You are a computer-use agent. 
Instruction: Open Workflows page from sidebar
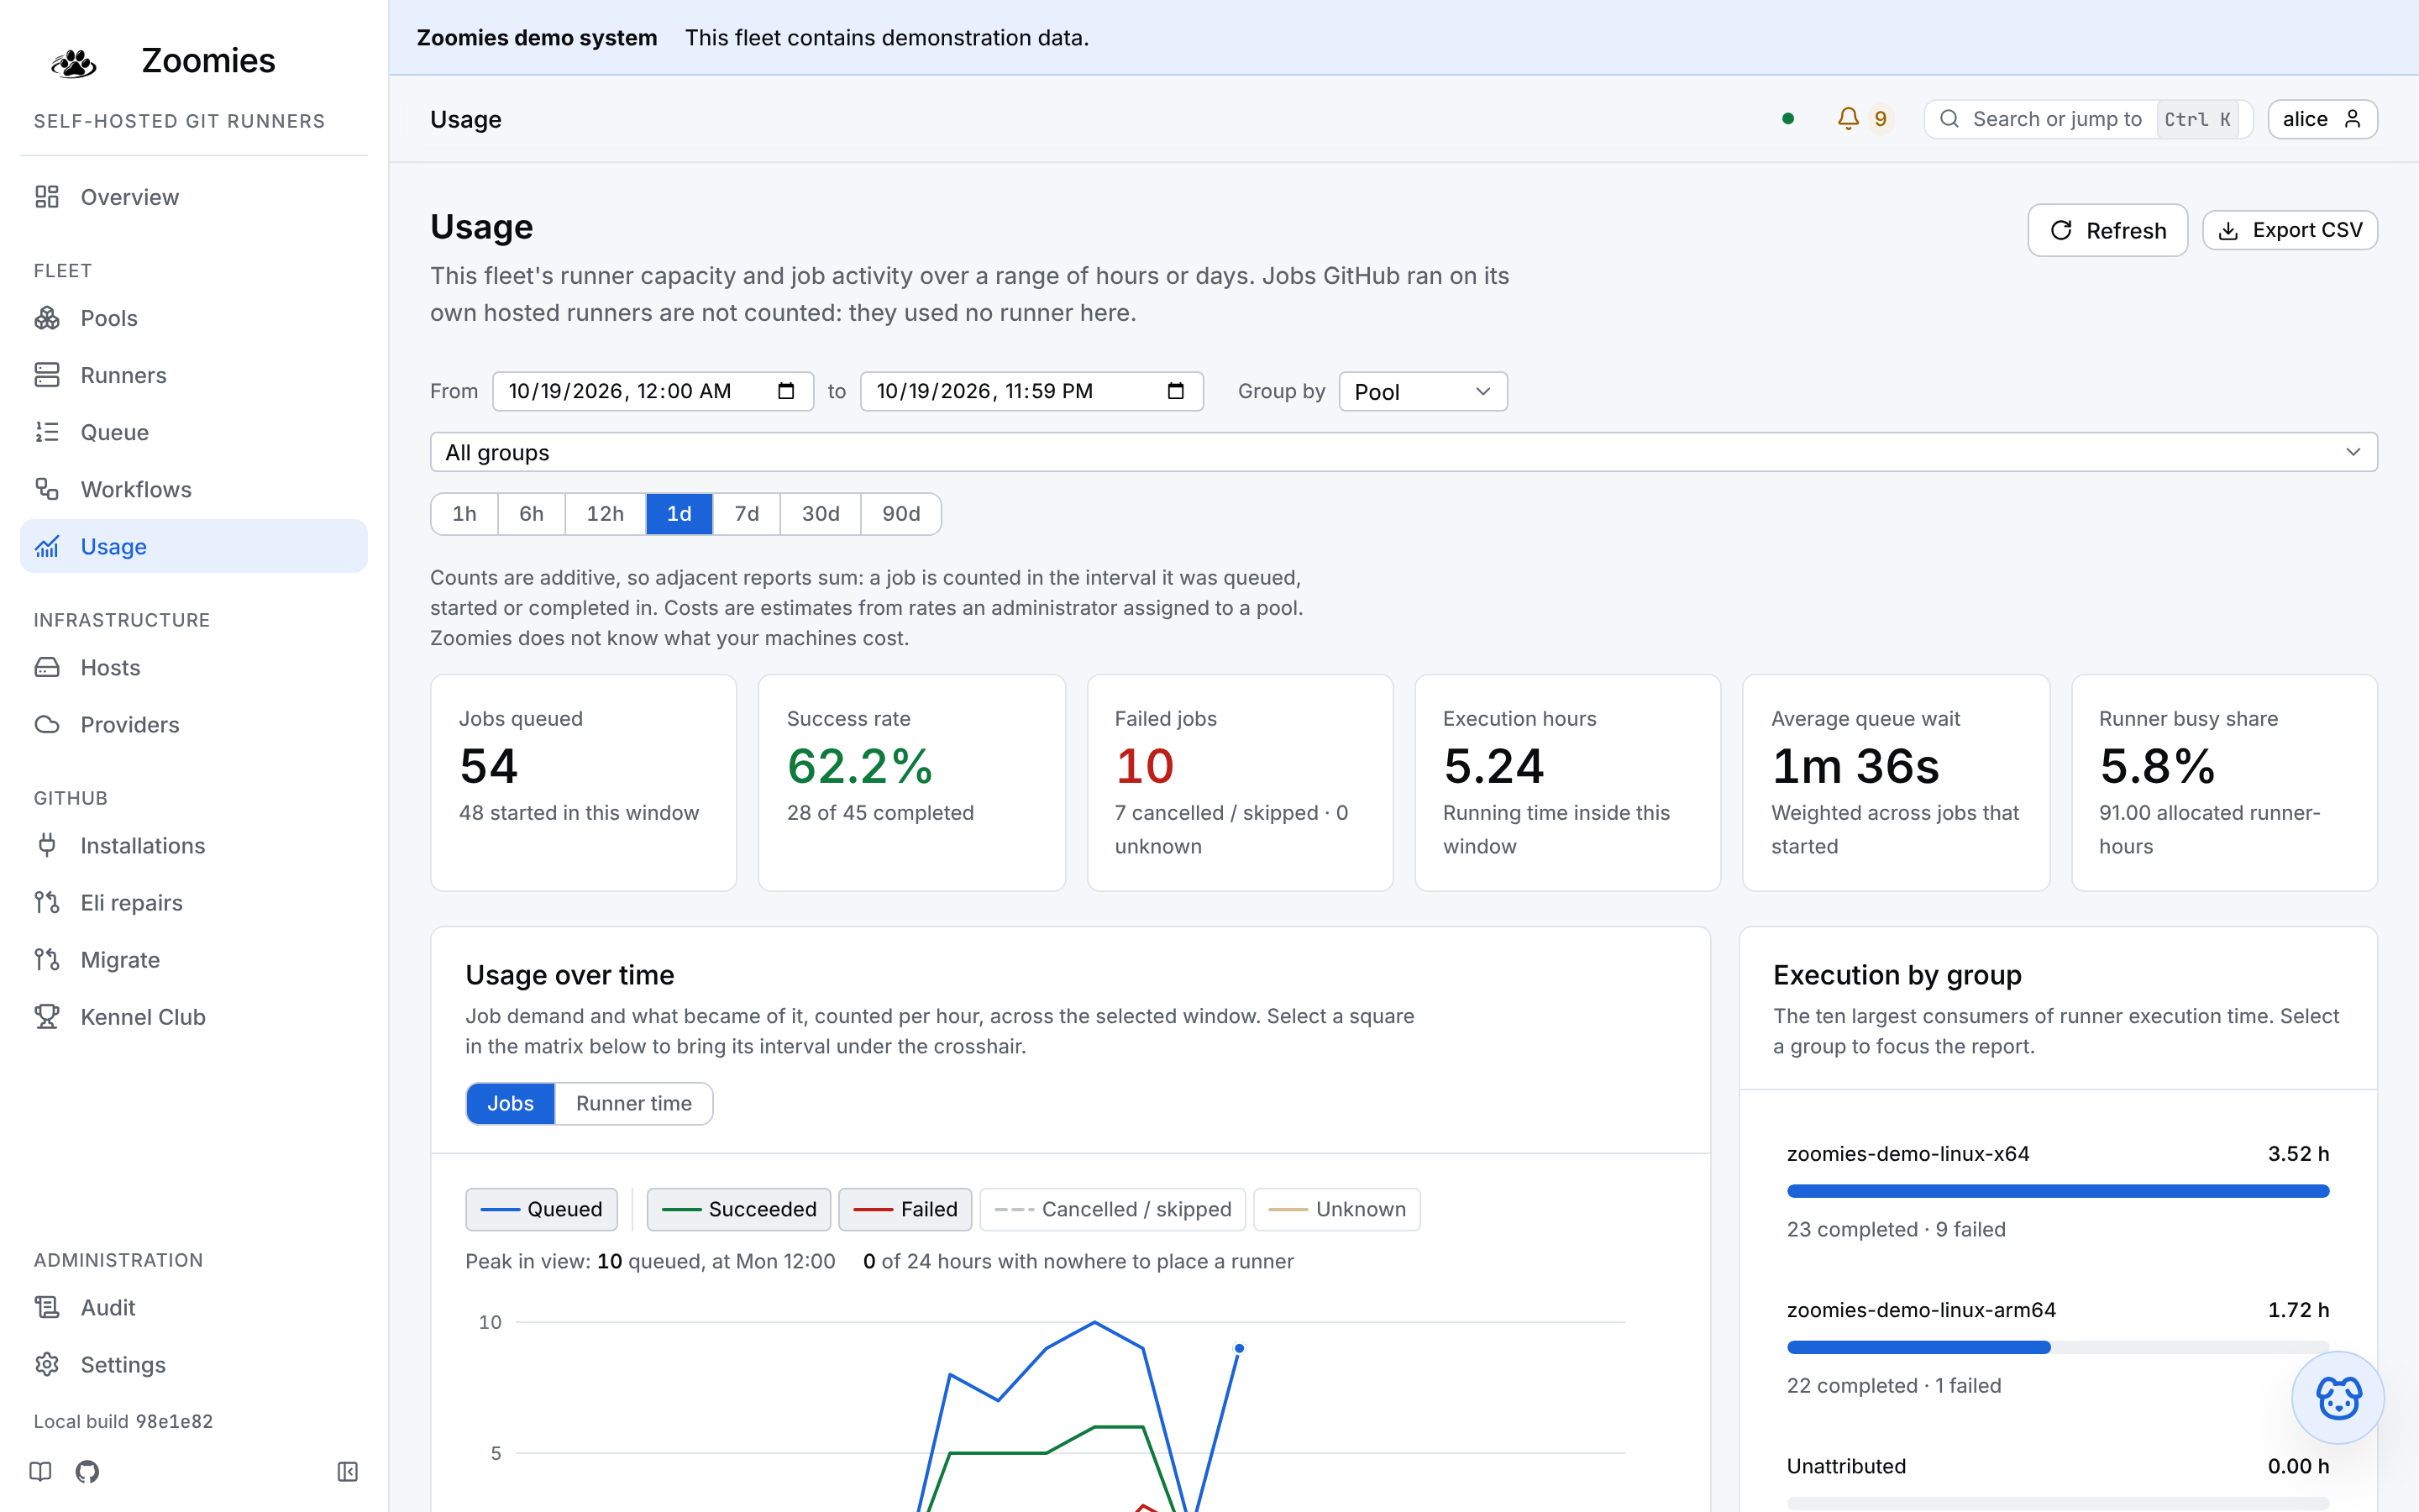coord(194,489)
